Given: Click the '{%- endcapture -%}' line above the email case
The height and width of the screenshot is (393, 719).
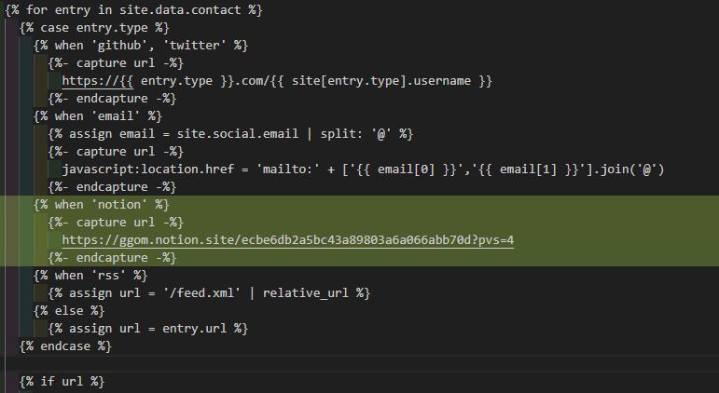Looking at the screenshot, I should tap(112, 99).
